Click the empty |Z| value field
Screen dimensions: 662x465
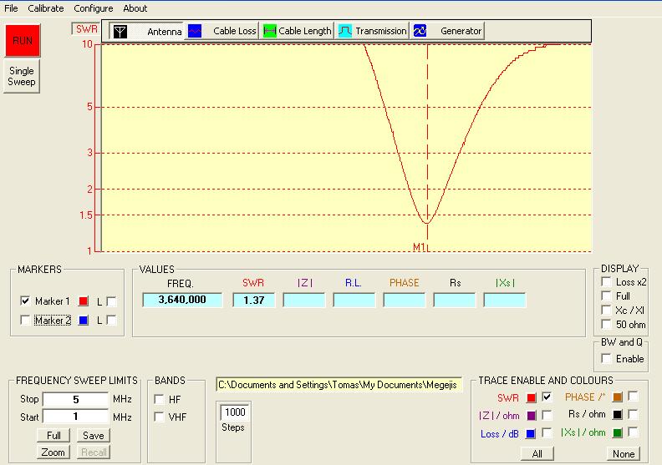[x=304, y=300]
